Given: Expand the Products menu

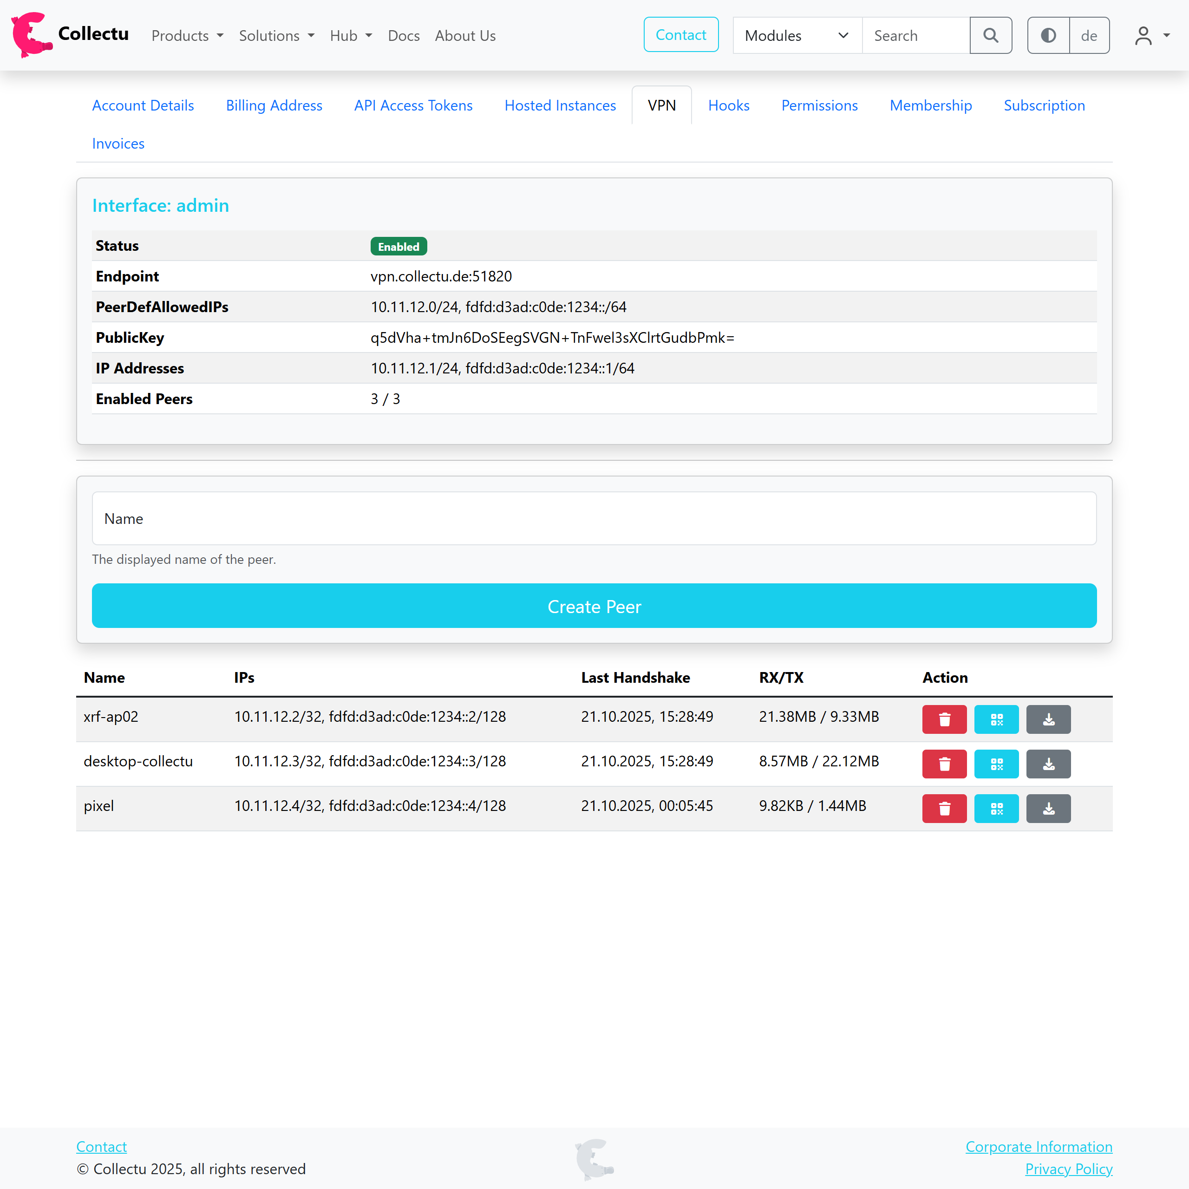Looking at the screenshot, I should coord(187,36).
